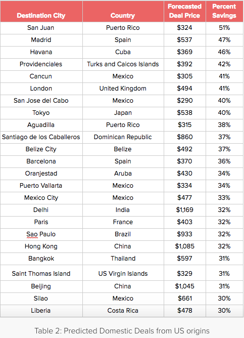Image resolution: width=244 pixels, height=338 pixels.
Task: Select the Percent Savings column header
Action: pos(224,11)
